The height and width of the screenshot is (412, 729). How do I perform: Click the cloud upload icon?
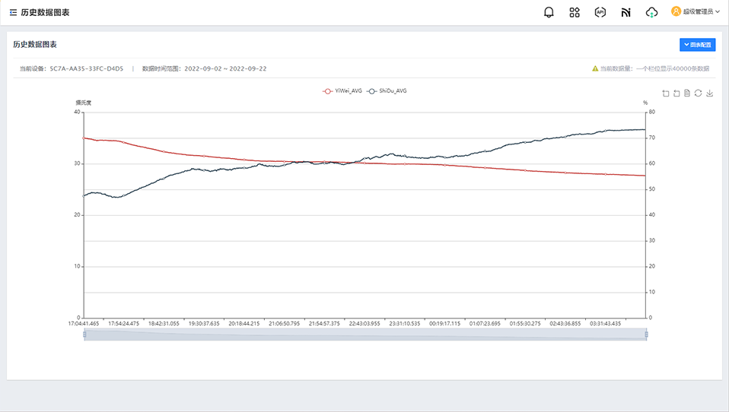[651, 12]
